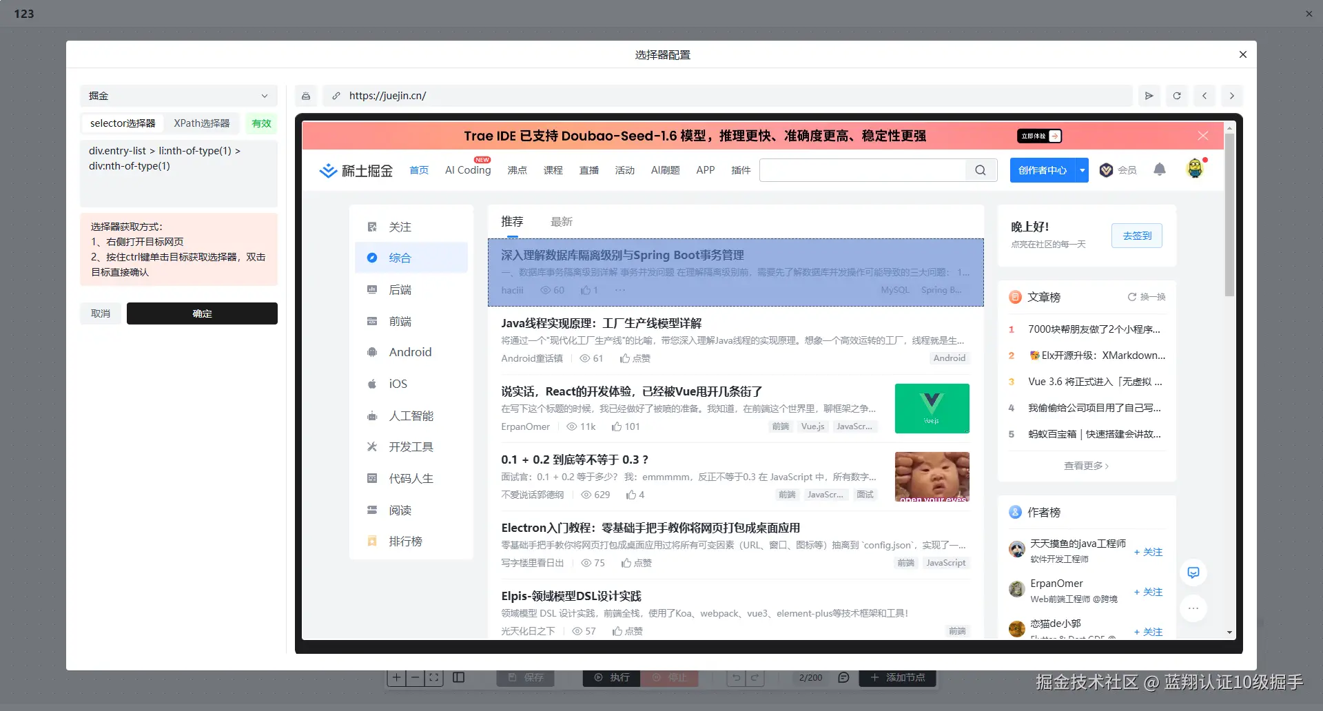Click the go/run arrow icon next to URL
The image size is (1323, 711).
point(1149,96)
